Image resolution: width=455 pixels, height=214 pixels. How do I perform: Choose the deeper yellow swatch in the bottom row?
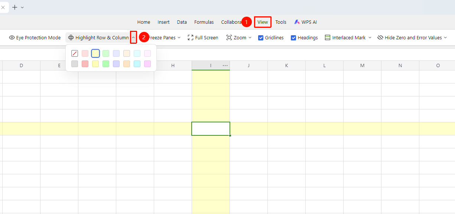coord(95,64)
